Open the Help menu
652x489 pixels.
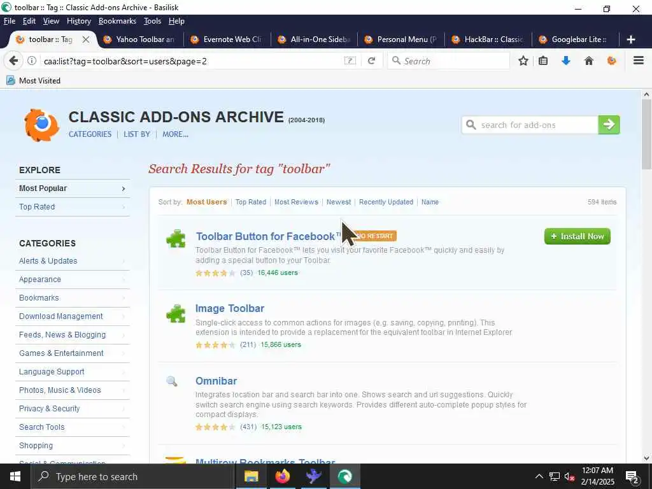pyautogui.click(x=176, y=21)
